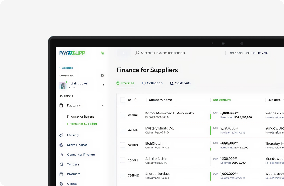This screenshot has width=284, height=186.
Task: Click the Remaining EGP 110,000 text
Action: [x=234, y=148]
